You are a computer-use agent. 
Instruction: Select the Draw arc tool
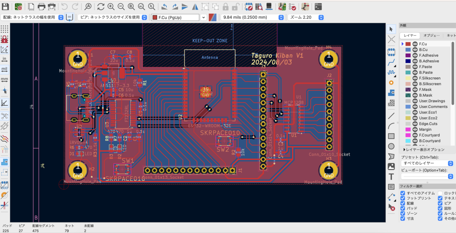point(391,126)
